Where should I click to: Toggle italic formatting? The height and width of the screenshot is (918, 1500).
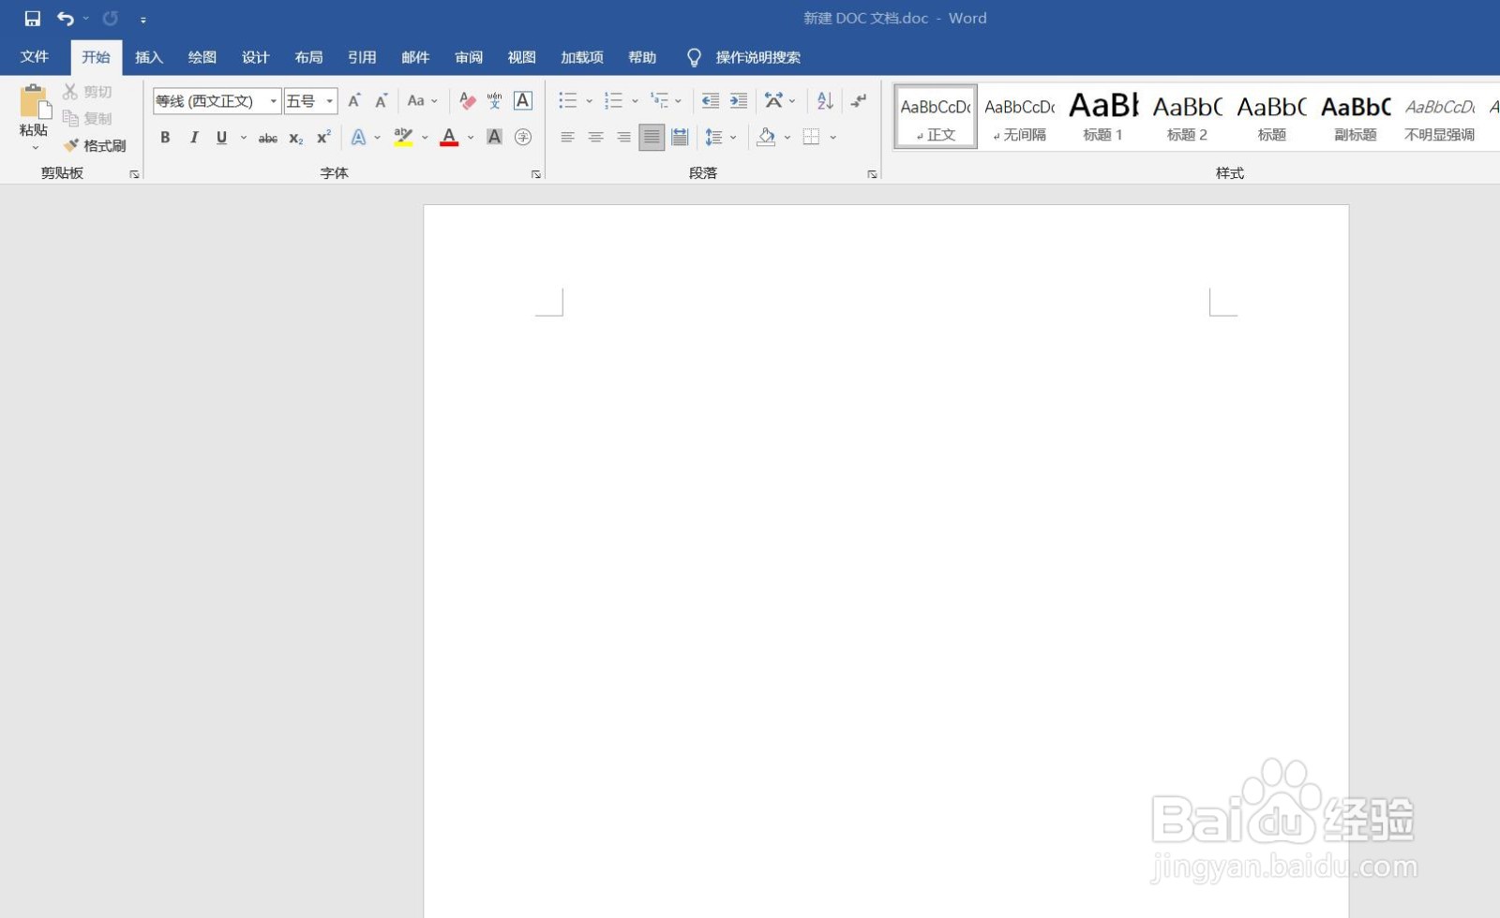194,138
